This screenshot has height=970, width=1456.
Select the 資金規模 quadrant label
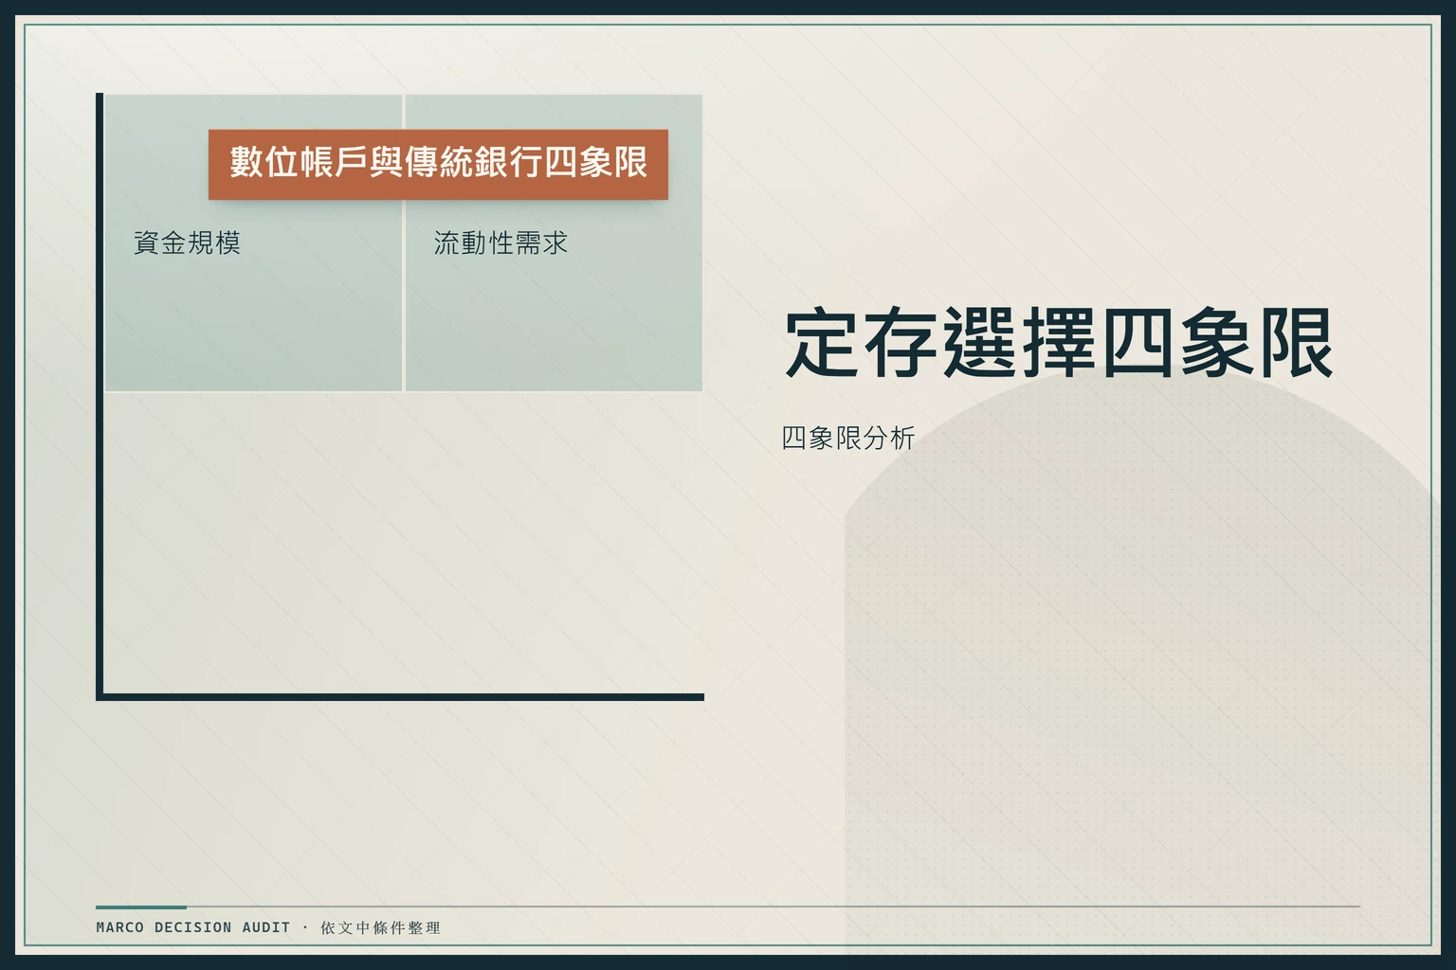187,243
